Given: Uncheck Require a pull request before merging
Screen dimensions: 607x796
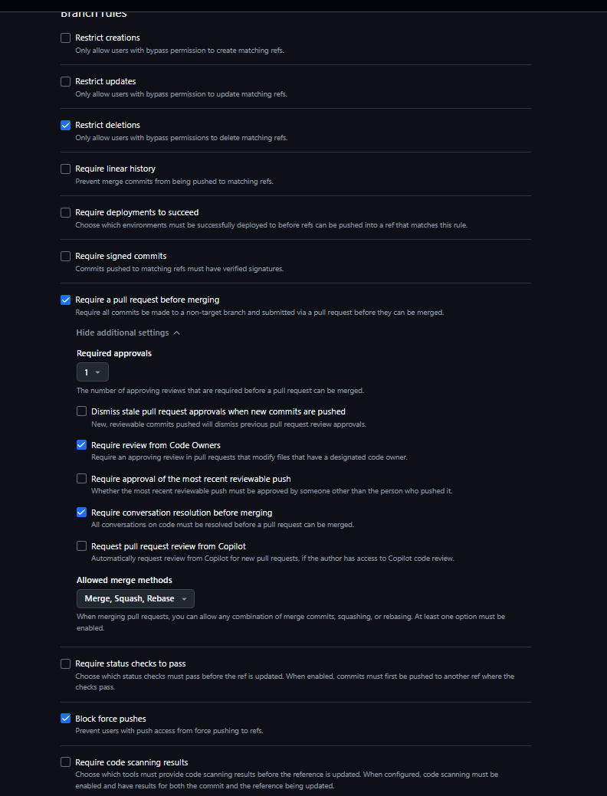Looking at the screenshot, I should click(65, 300).
